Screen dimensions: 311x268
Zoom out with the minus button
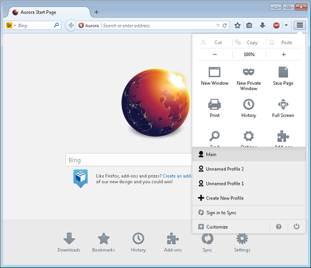click(215, 55)
